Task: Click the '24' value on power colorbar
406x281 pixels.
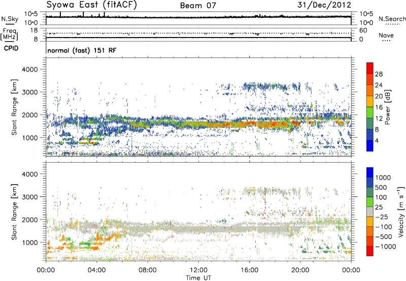Action: tap(379, 85)
